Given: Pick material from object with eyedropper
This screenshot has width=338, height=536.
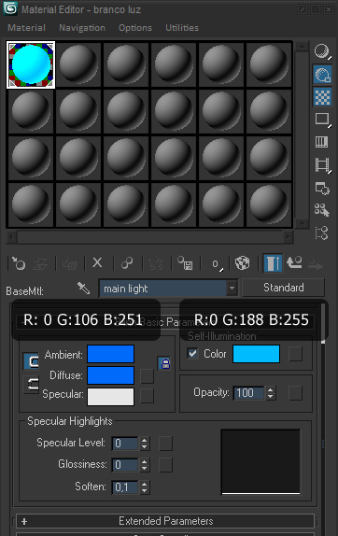Looking at the screenshot, I should (x=83, y=289).
